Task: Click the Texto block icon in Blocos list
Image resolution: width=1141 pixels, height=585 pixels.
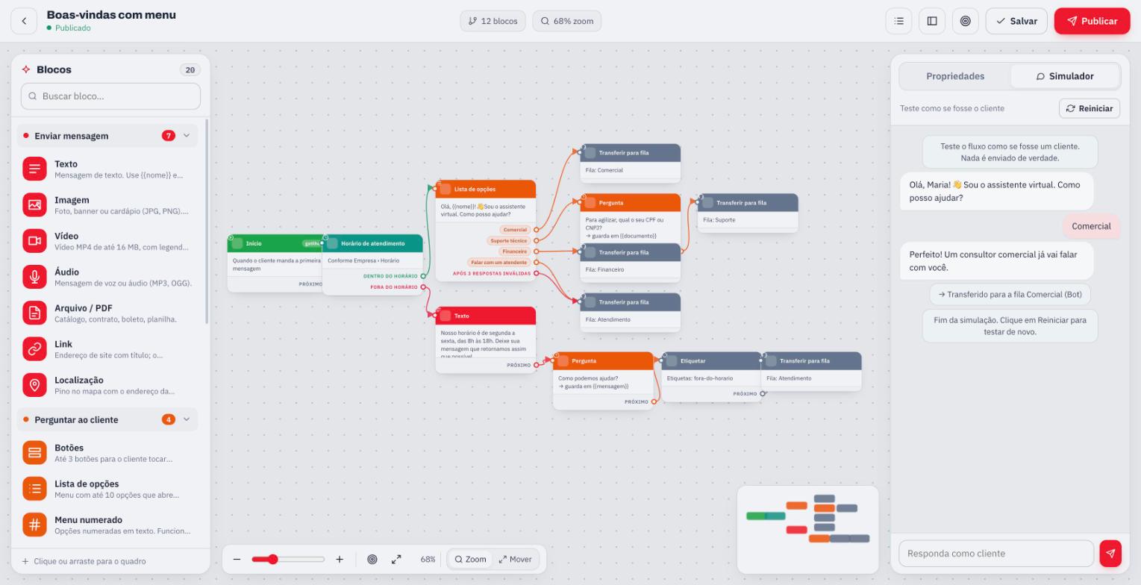Action: [x=34, y=169]
